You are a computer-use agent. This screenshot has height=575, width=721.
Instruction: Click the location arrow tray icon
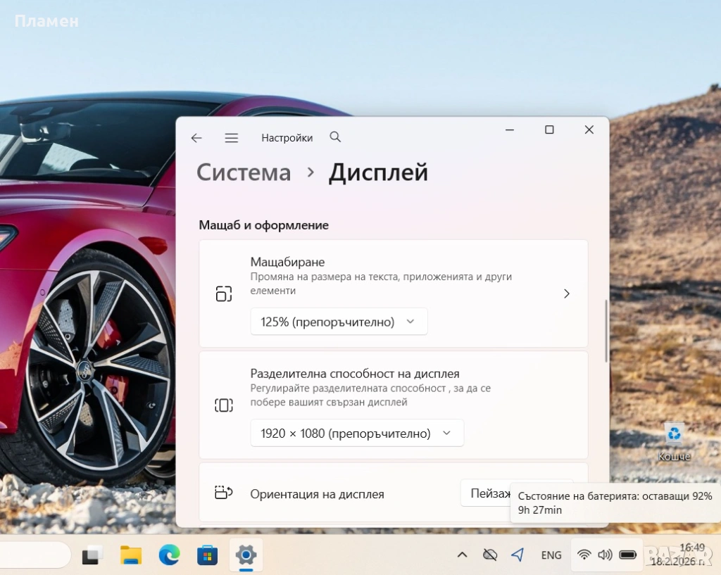tap(518, 555)
